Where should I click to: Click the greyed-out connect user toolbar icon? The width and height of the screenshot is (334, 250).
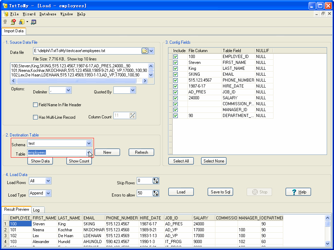(x=5, y=22)
